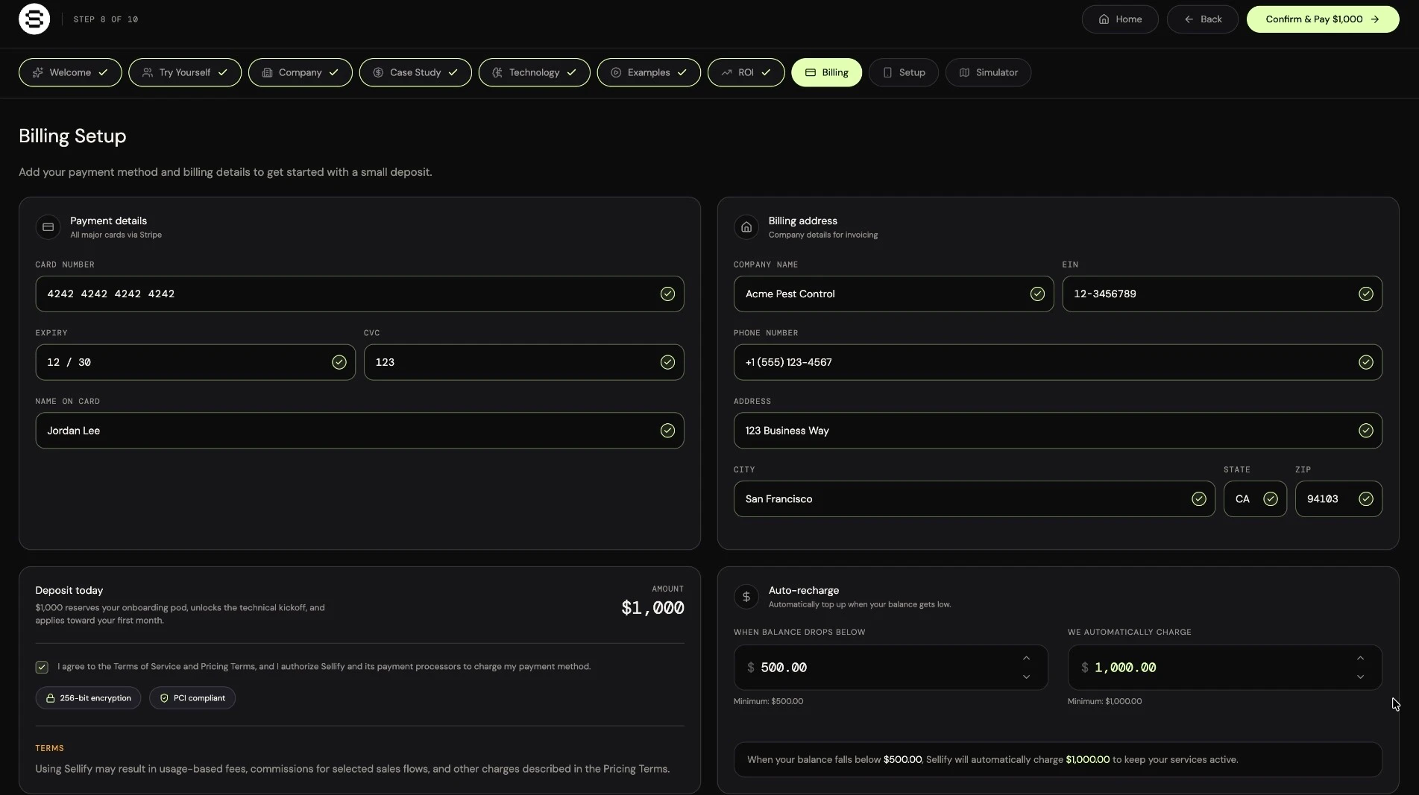Edit the City field showing San Francisco
1419x795 pixels.
point(975,499)
